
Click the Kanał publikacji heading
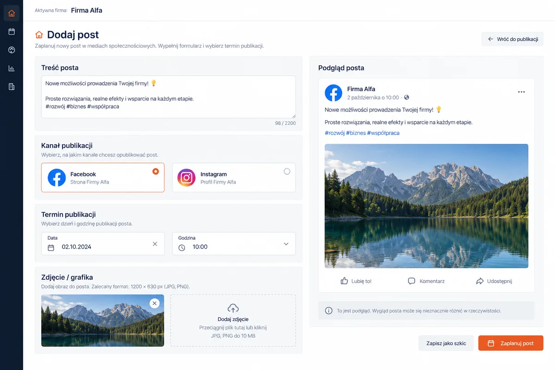point(67,146)
